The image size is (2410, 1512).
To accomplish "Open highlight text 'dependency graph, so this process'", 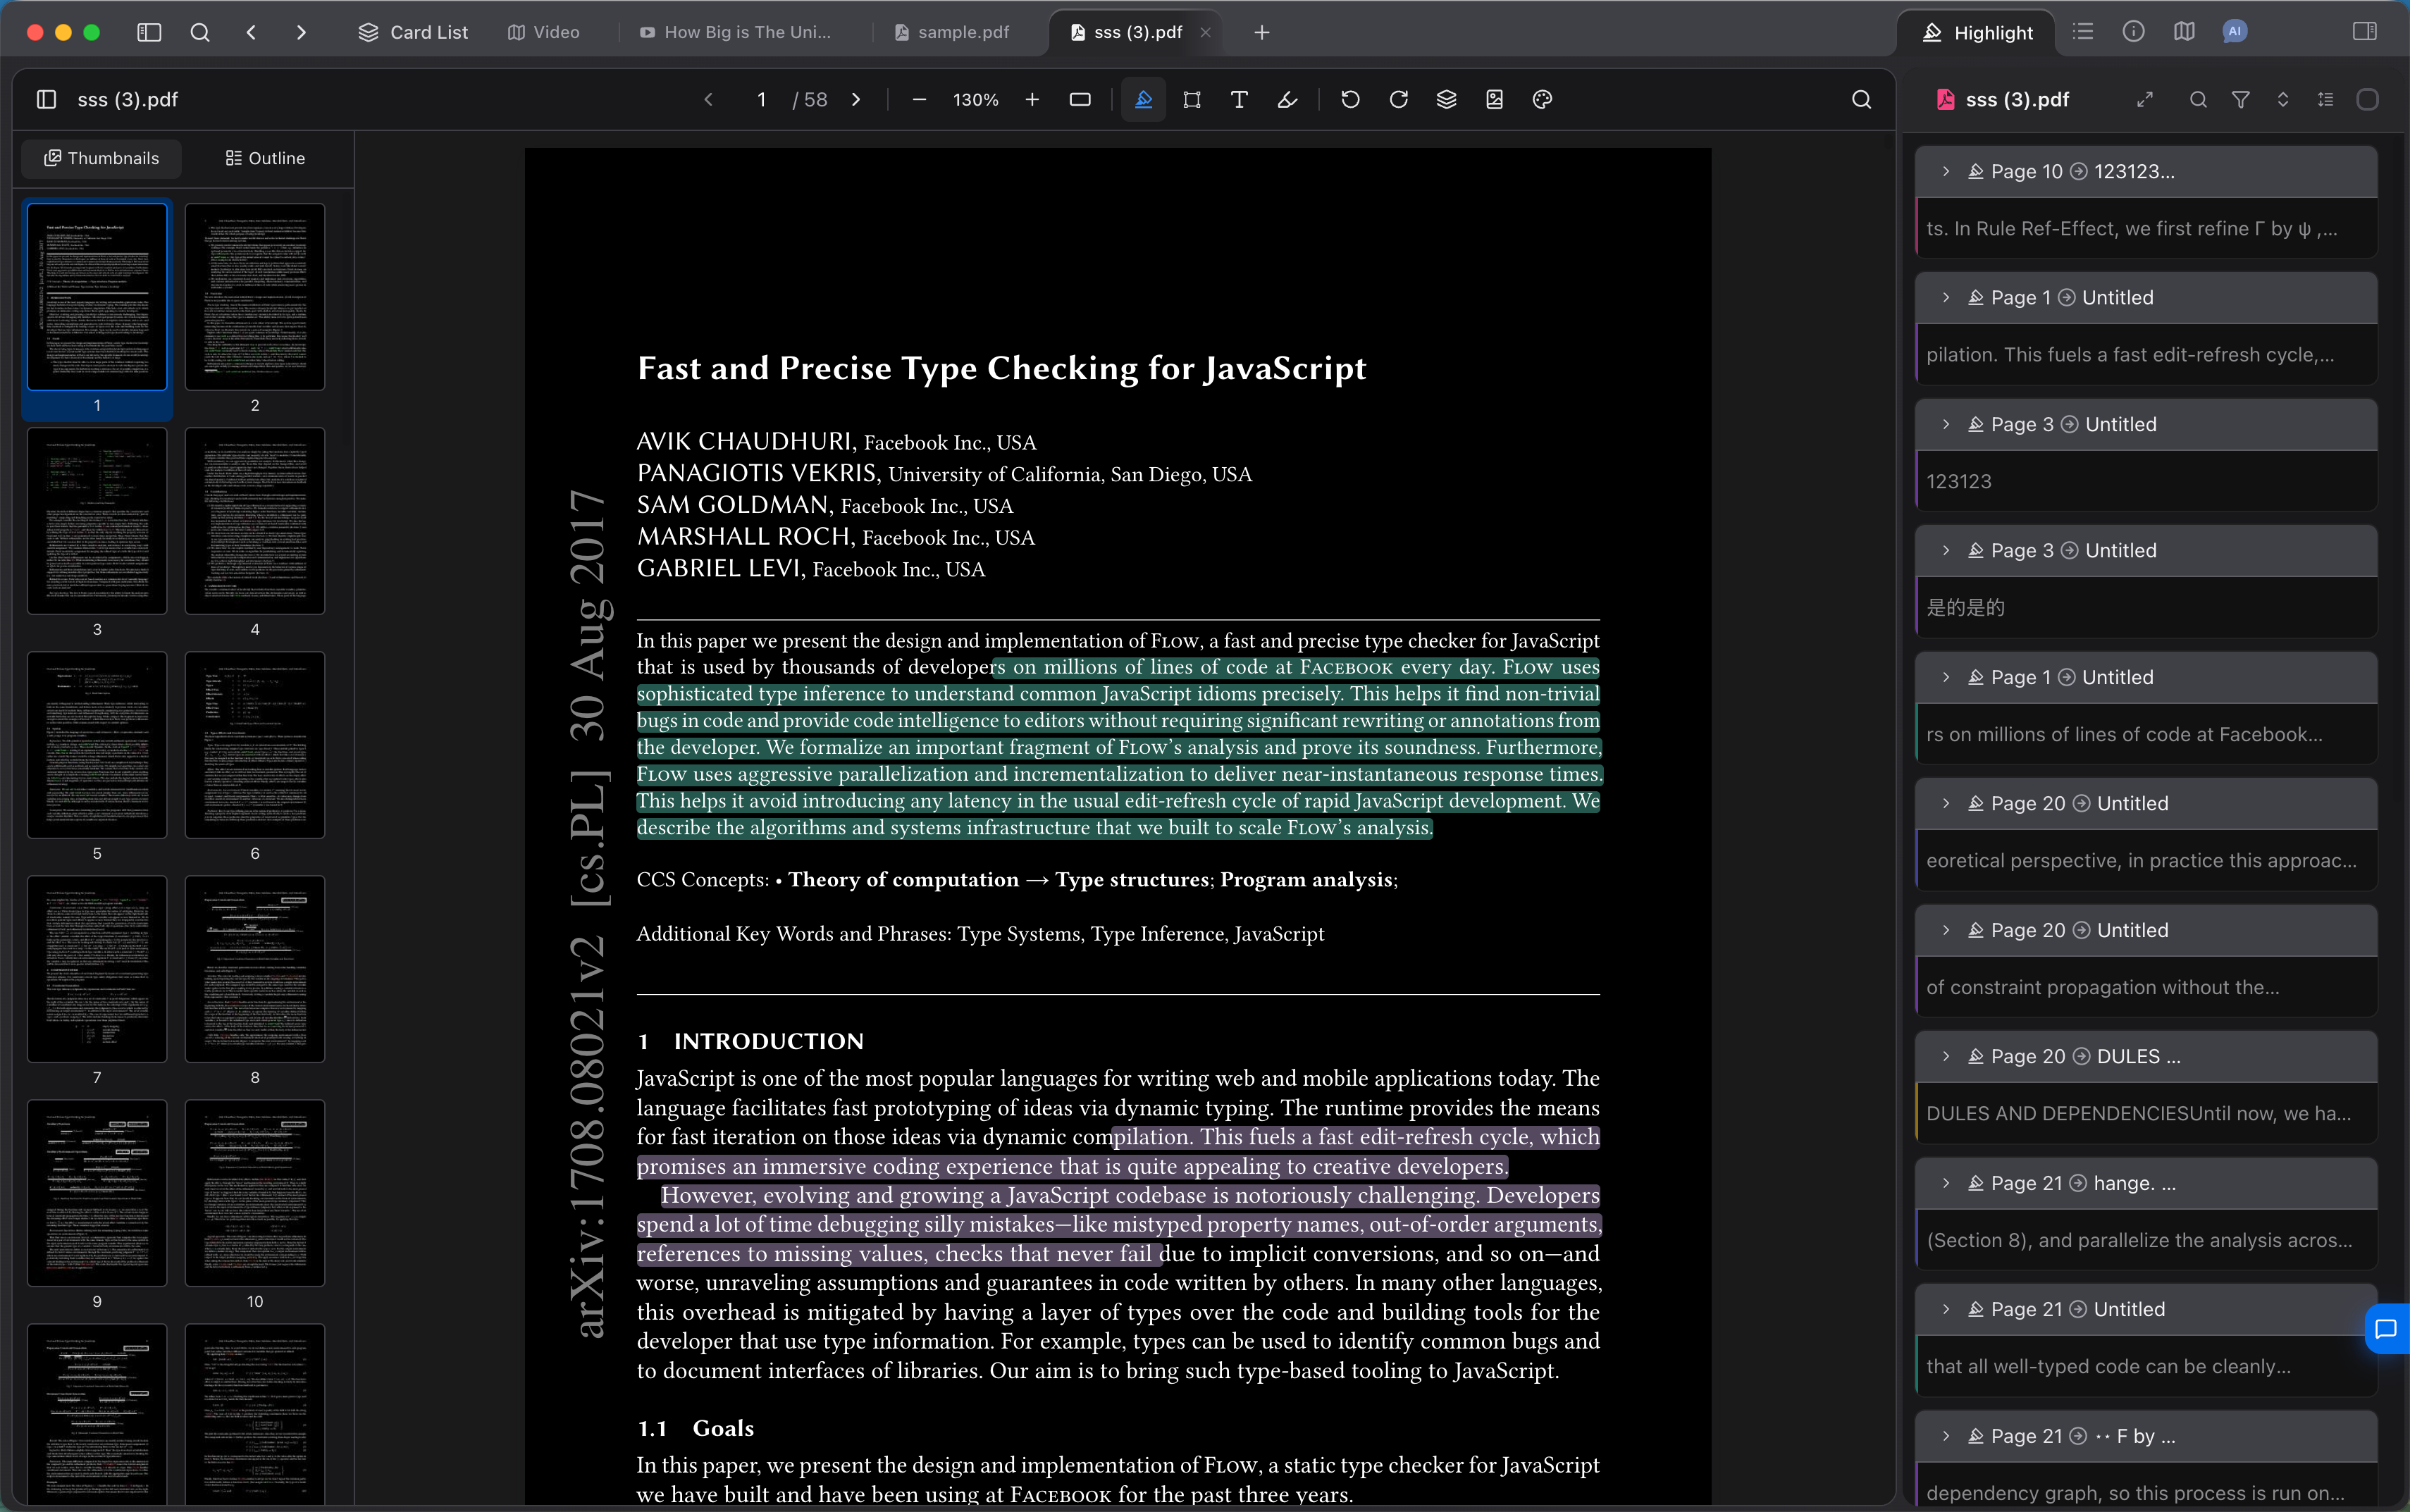I will (2135, 1492).
